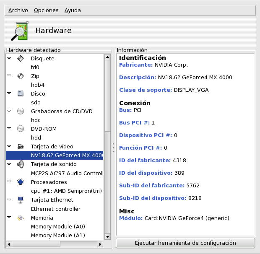The width and height of the screenshot is (260, 254).
Task: Select the fd0 floppy device
Action: pyautogui.click(x=35, y=67)
